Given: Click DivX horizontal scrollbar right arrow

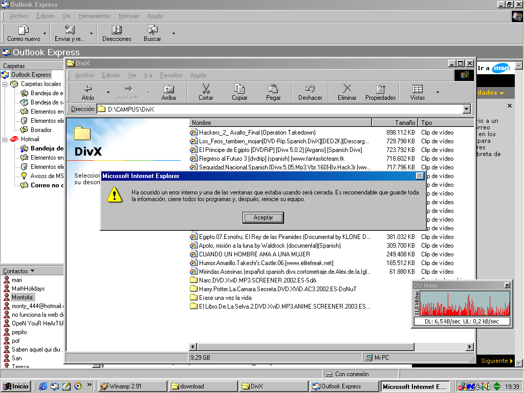Looking at the screenshot, I should (470, 346).
